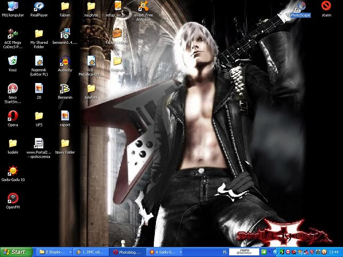Open the Originals folder
Screen dimensions: 343x257
coord(117,64)
